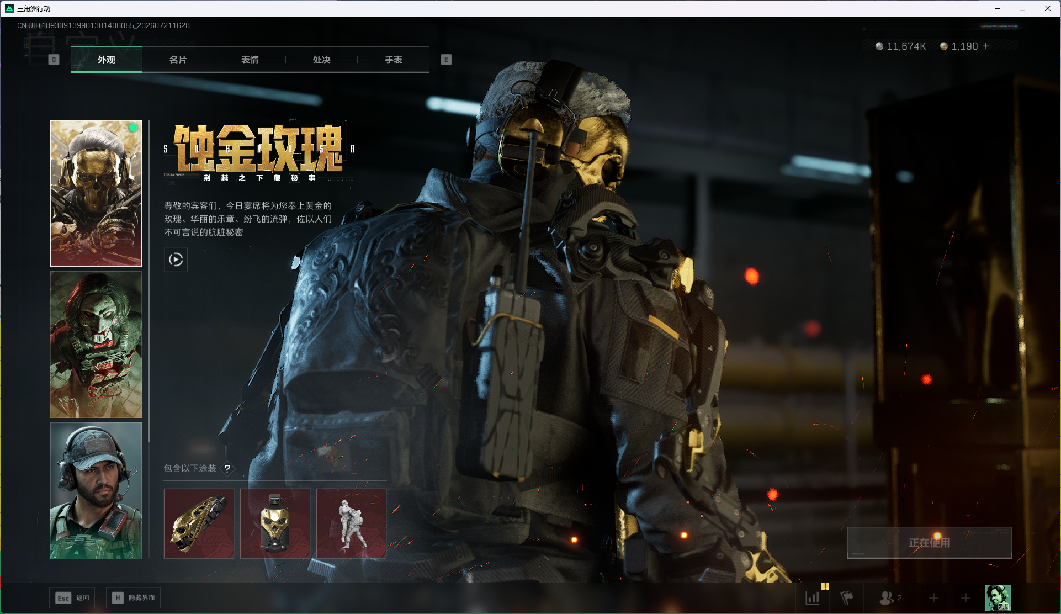Click the 返回 Esc button
This screenshot has height=614, width=1061.
[x=72, y=598]
